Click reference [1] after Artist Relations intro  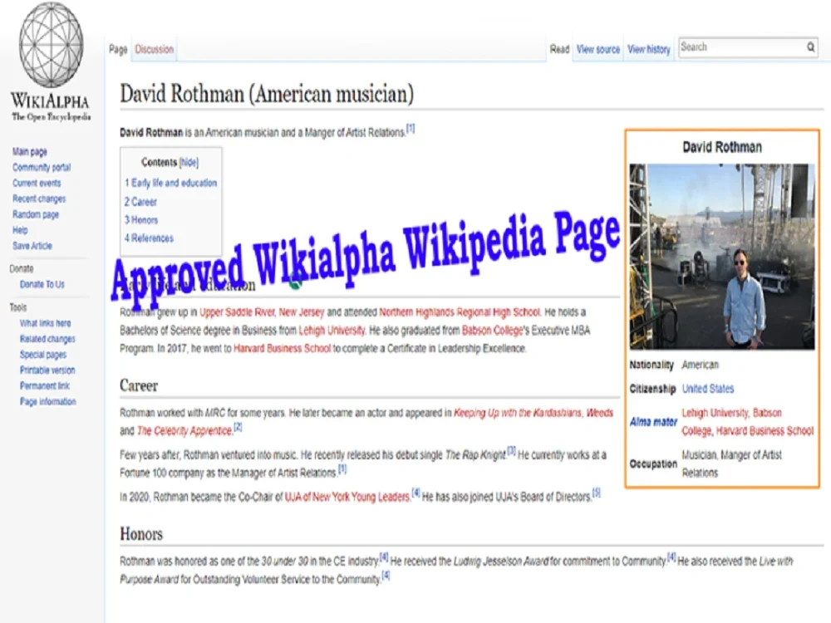[411, 128]
